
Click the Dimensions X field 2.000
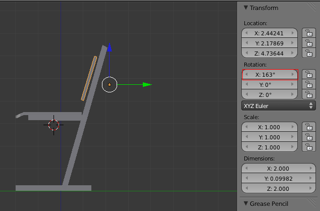(279, 169)
